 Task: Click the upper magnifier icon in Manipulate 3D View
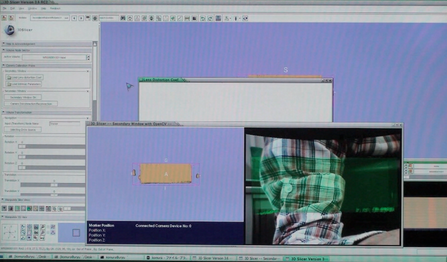coord(42,227)
